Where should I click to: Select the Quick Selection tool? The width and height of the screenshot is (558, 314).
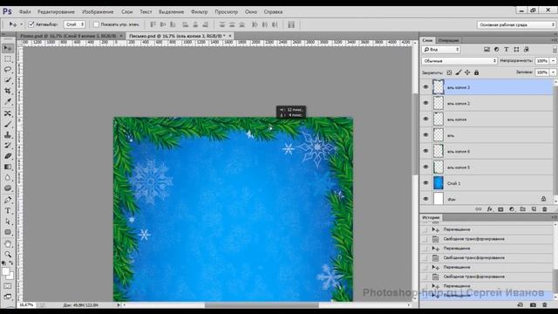[x=8, y=80]
